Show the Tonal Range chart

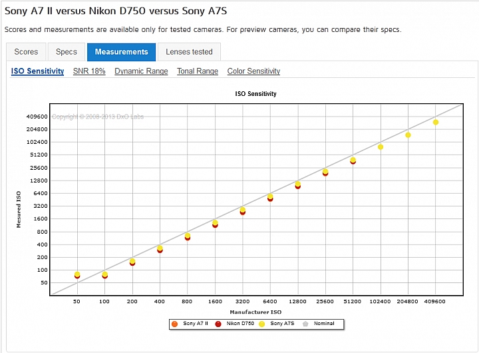198,71
